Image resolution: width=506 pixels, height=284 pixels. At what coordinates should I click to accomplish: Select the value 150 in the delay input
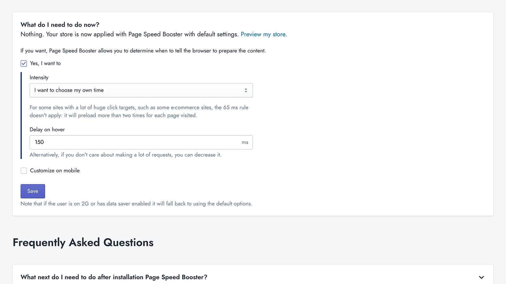[x=39, y=142]
